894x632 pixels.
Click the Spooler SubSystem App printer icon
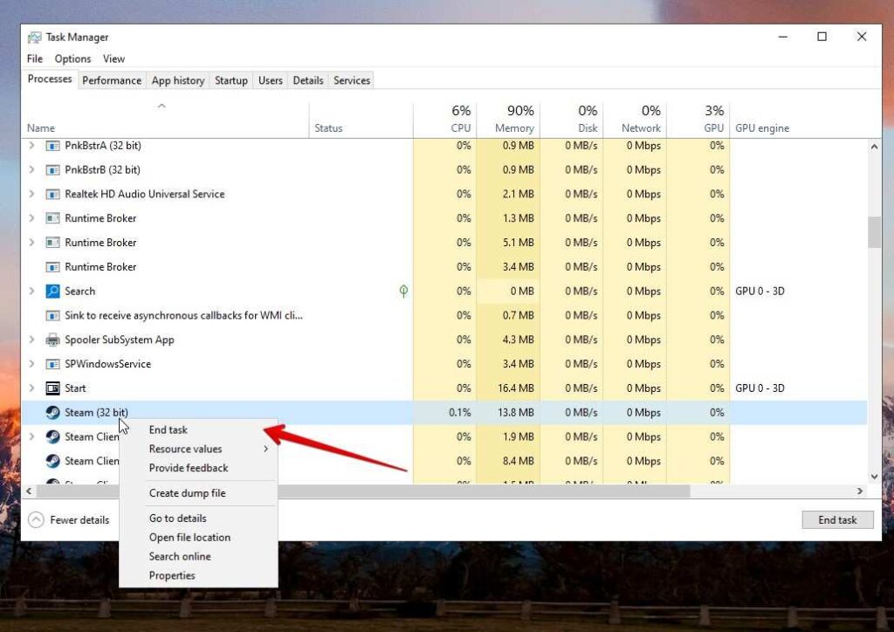pyautogui.click(x=52, y=340)
